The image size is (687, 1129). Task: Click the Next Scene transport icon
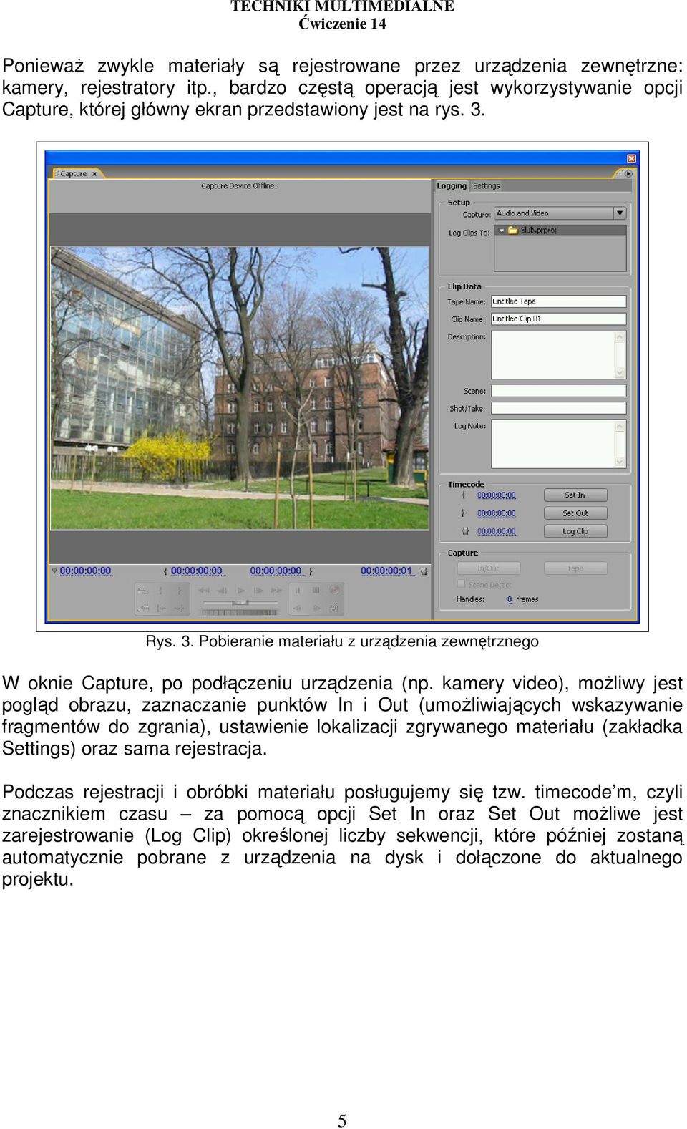click(143, 591)
